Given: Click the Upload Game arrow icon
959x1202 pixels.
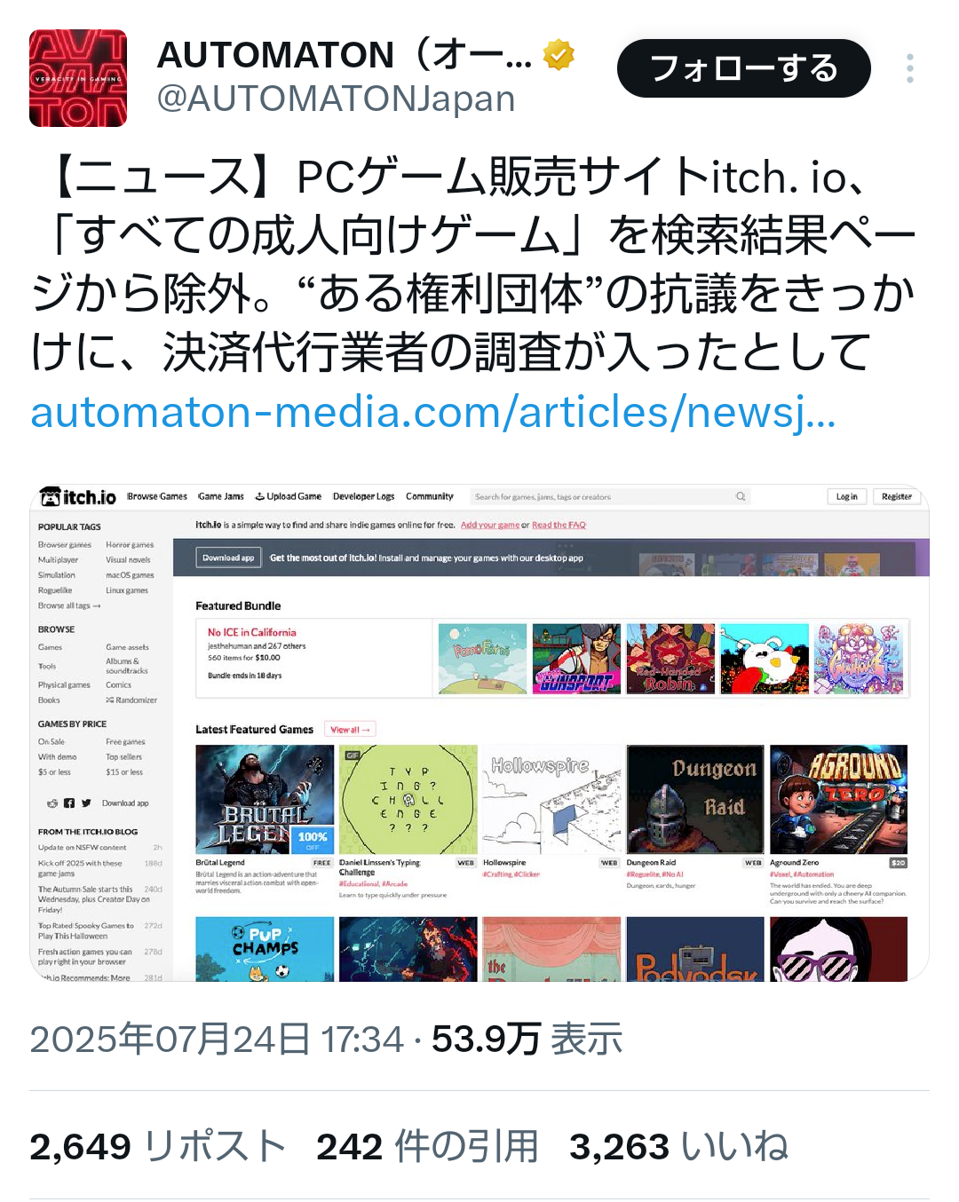Looking at the screenshot, I should [260, 496].
